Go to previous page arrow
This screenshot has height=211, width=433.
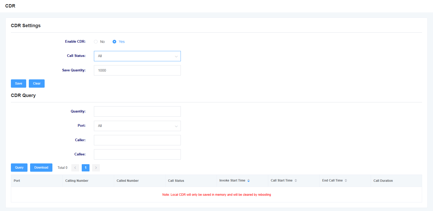[x=75, y=168]
